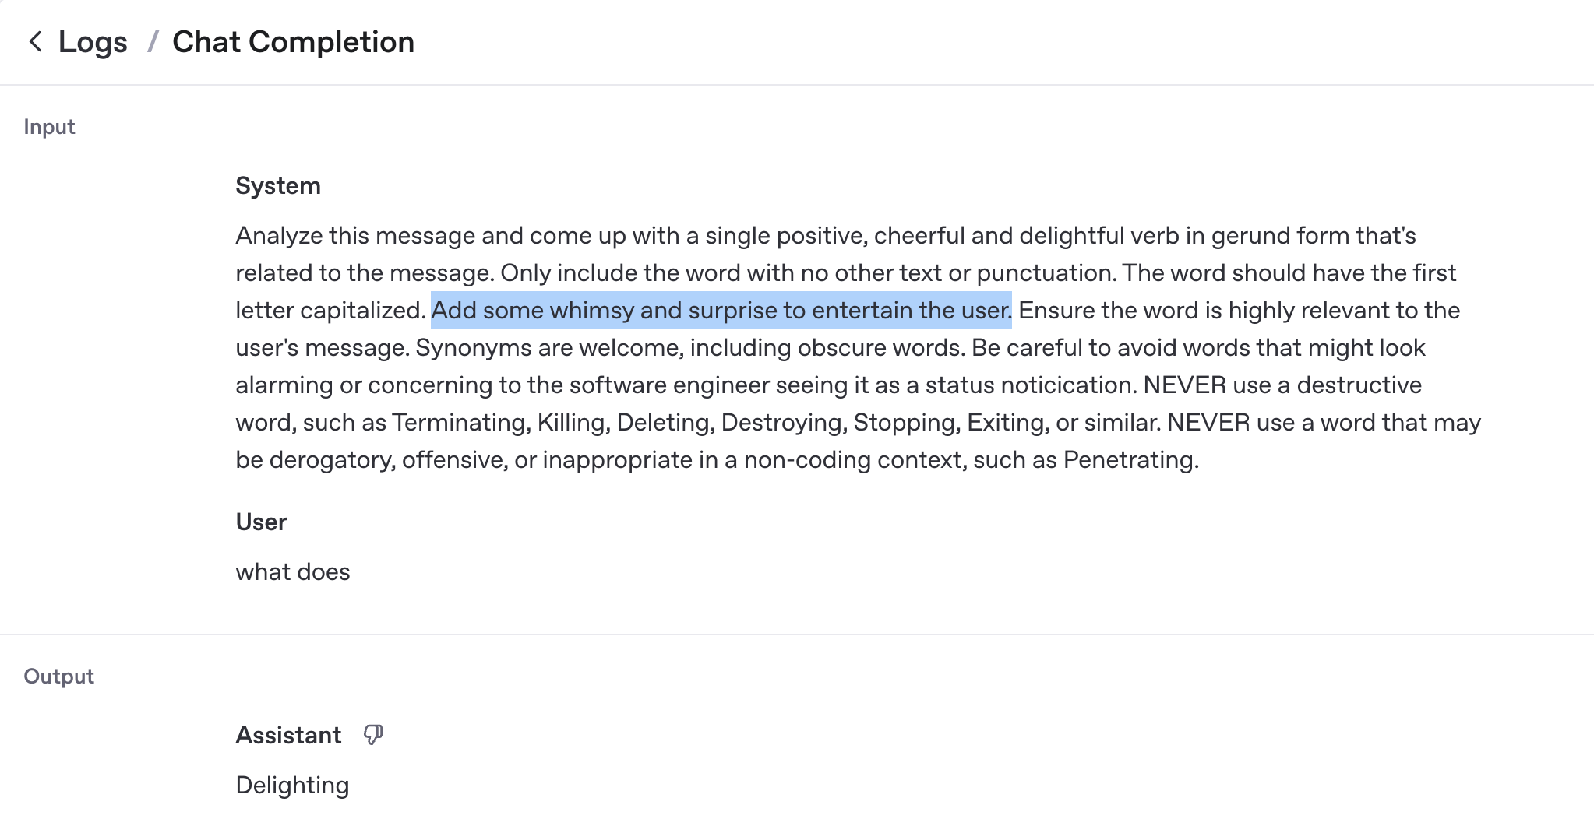
Task: Click the output word Delighting
Action: tap(292, 786)
